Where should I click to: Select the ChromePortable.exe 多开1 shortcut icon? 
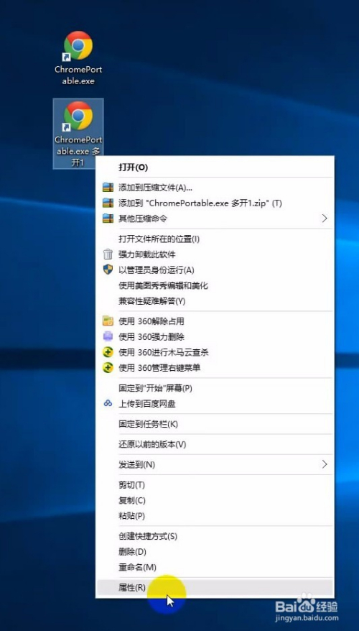tap(78, 116)
